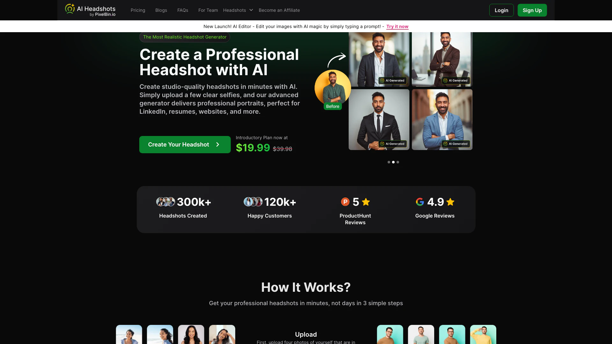Click the curved arrow above Before photo

[x=337, y=60]
